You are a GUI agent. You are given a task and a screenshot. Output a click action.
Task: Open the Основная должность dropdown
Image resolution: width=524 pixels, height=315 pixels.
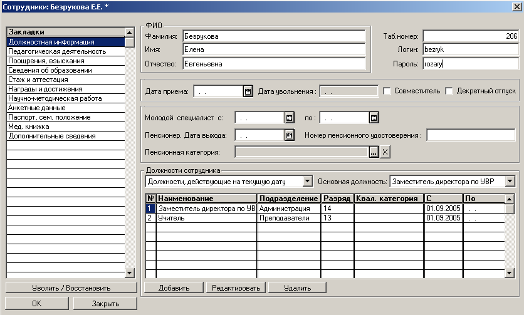[x=510, y=182]
